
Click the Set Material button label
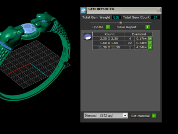pos(141,116)
